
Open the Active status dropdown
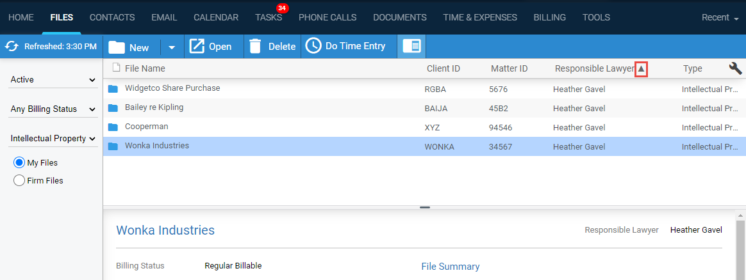point(53,80)
